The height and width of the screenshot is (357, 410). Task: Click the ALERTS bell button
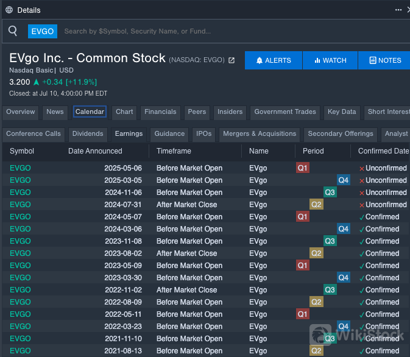tap(274, 60)
